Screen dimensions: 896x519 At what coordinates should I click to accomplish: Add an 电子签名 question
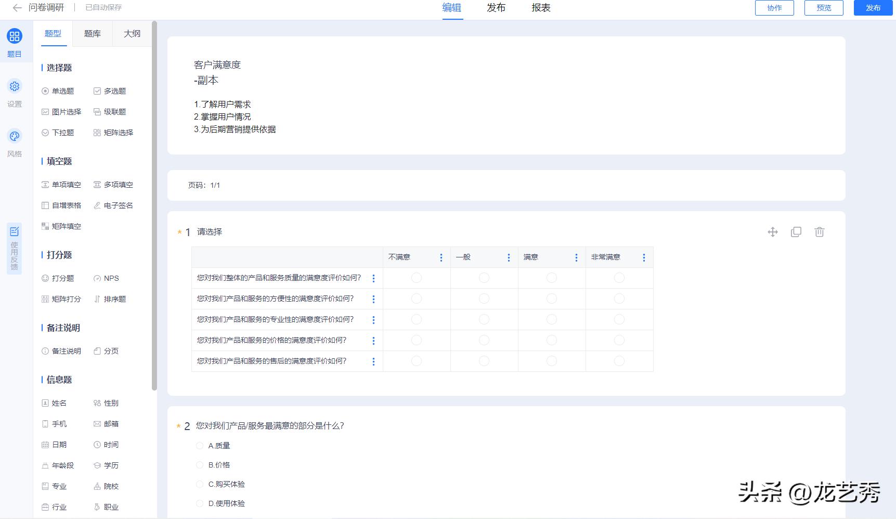[114, 205]
